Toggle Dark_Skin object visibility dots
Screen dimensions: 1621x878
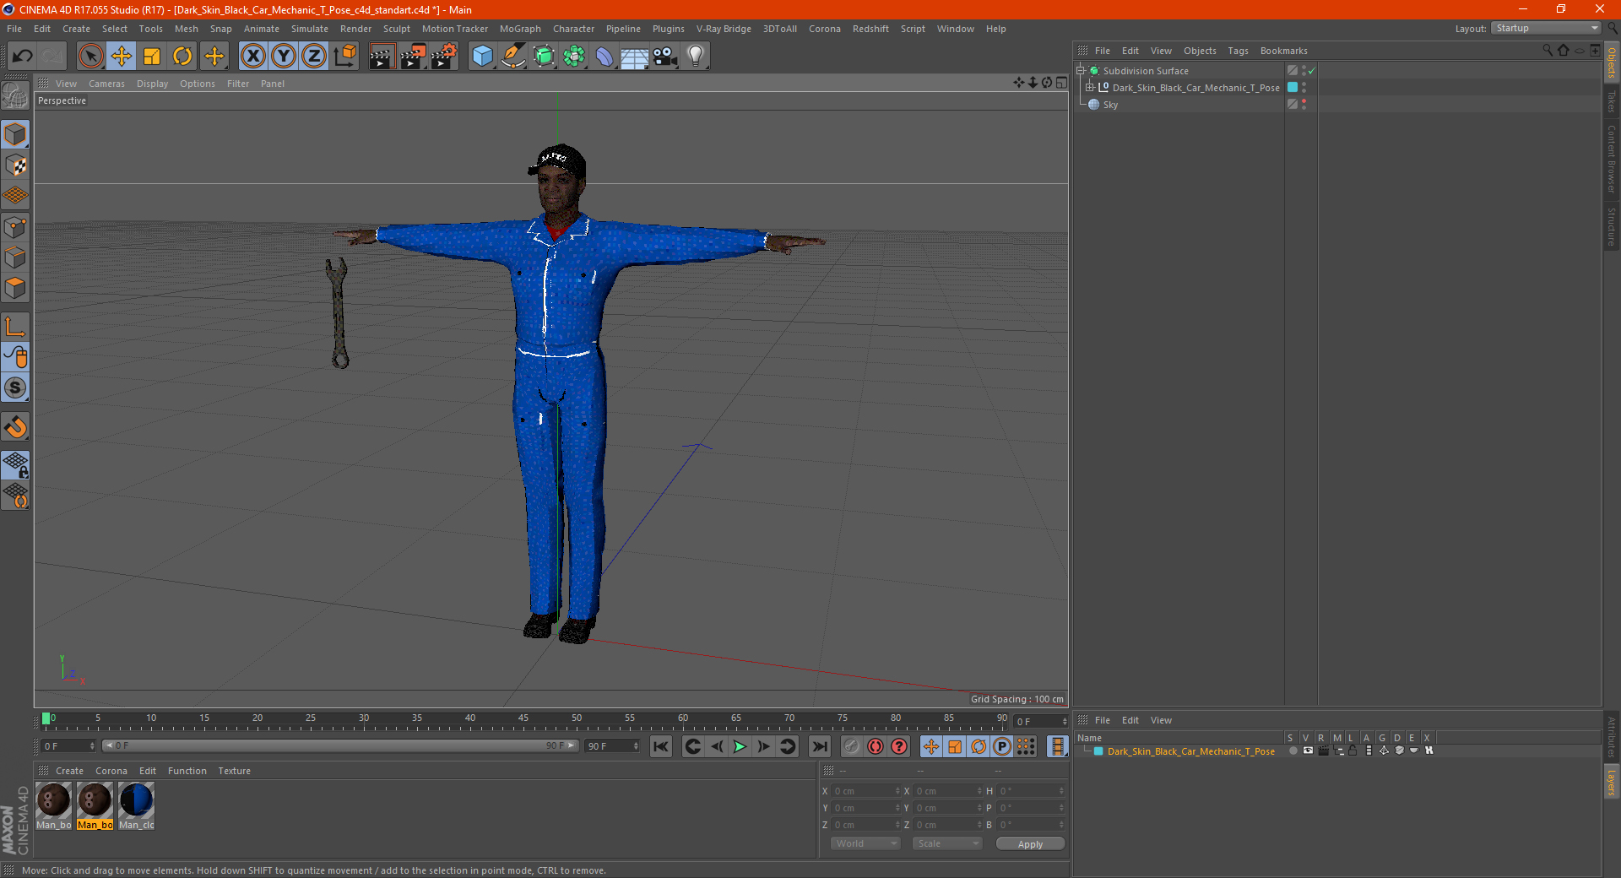pos(1304,88)
